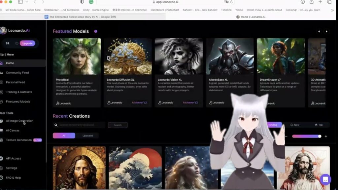Click Safari back navigation arrow

[35, 2]
